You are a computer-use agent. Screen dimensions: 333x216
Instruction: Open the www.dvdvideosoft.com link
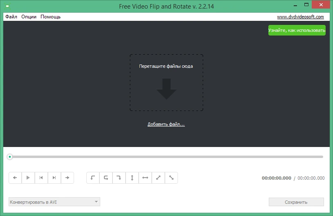click(300, 17)
